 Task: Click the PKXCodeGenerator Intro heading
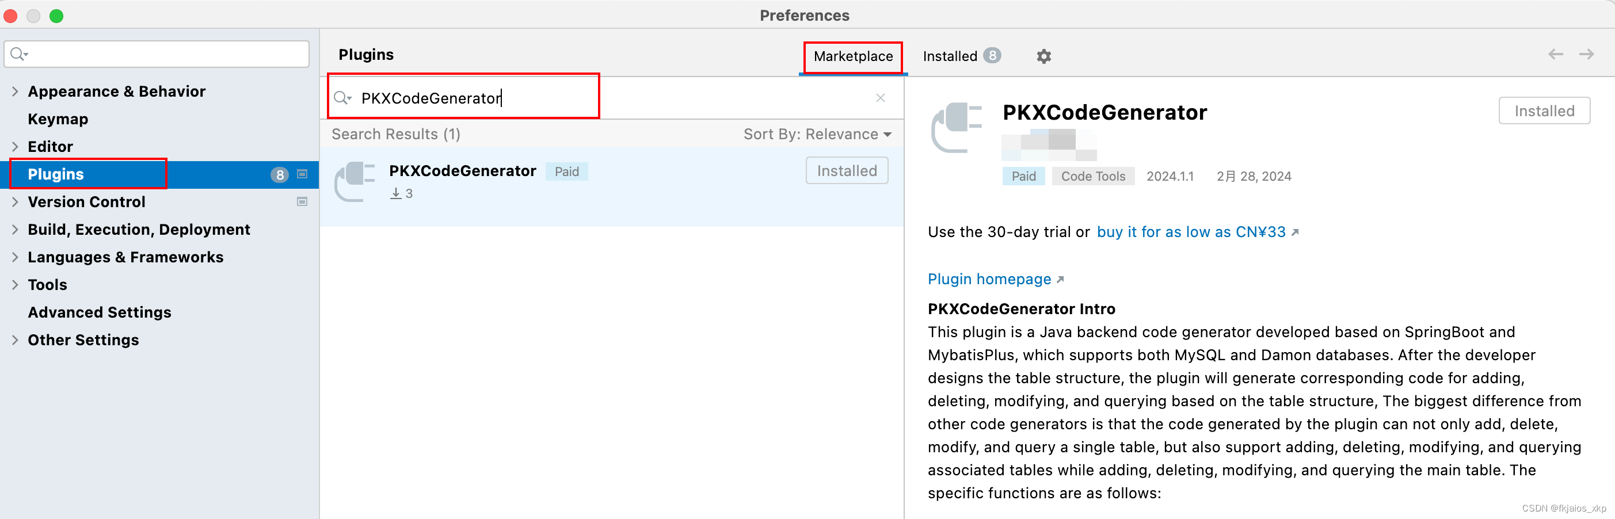pos(1021,309)
